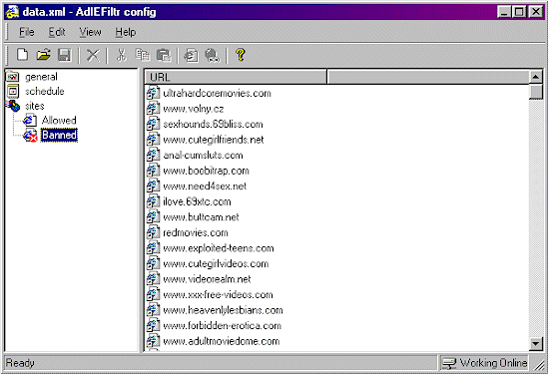The height and width of the screenshot is (375, 549).
Task: Select the www.cutegirlfriends.net entry
Action: [x=214, y=140]
